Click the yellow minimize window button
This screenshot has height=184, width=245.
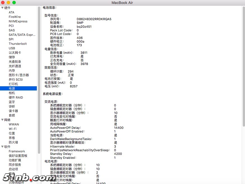pyautogui.click(x=8, y=3)
